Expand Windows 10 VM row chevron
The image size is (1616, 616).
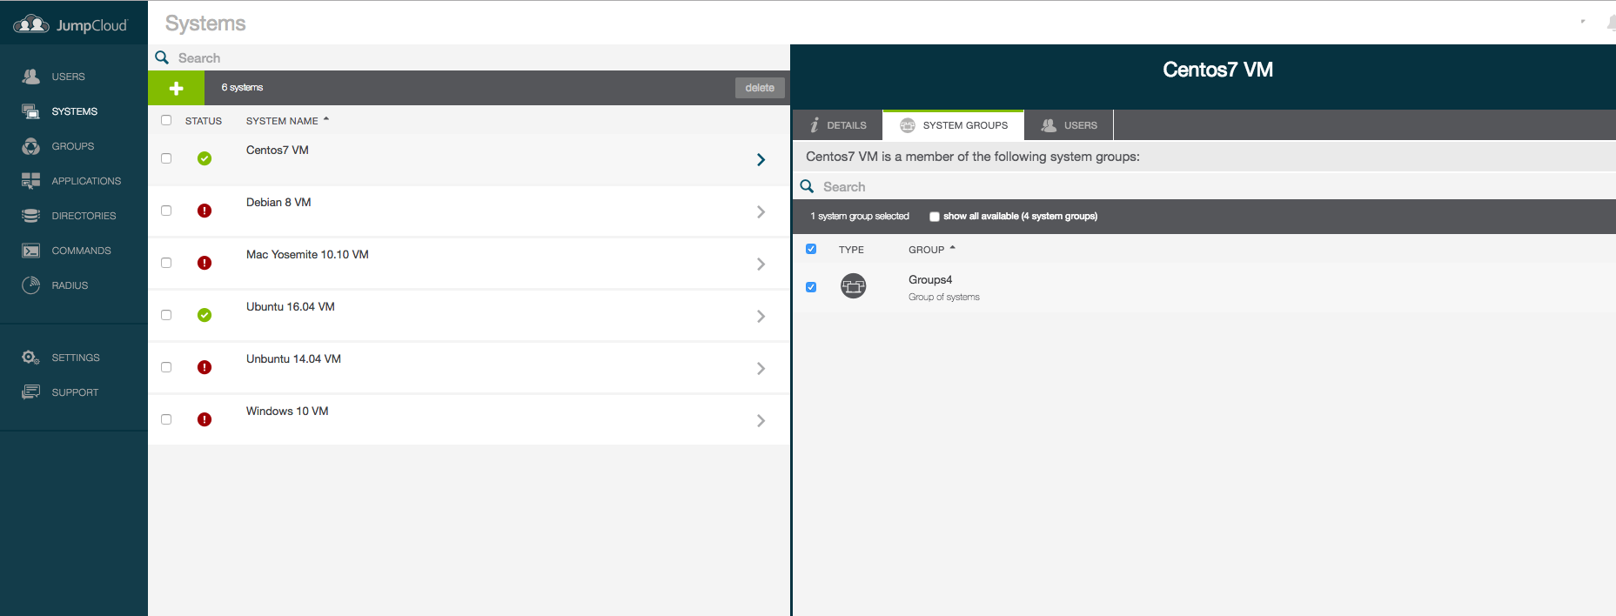pyautogui.click(x=761, y=420)
